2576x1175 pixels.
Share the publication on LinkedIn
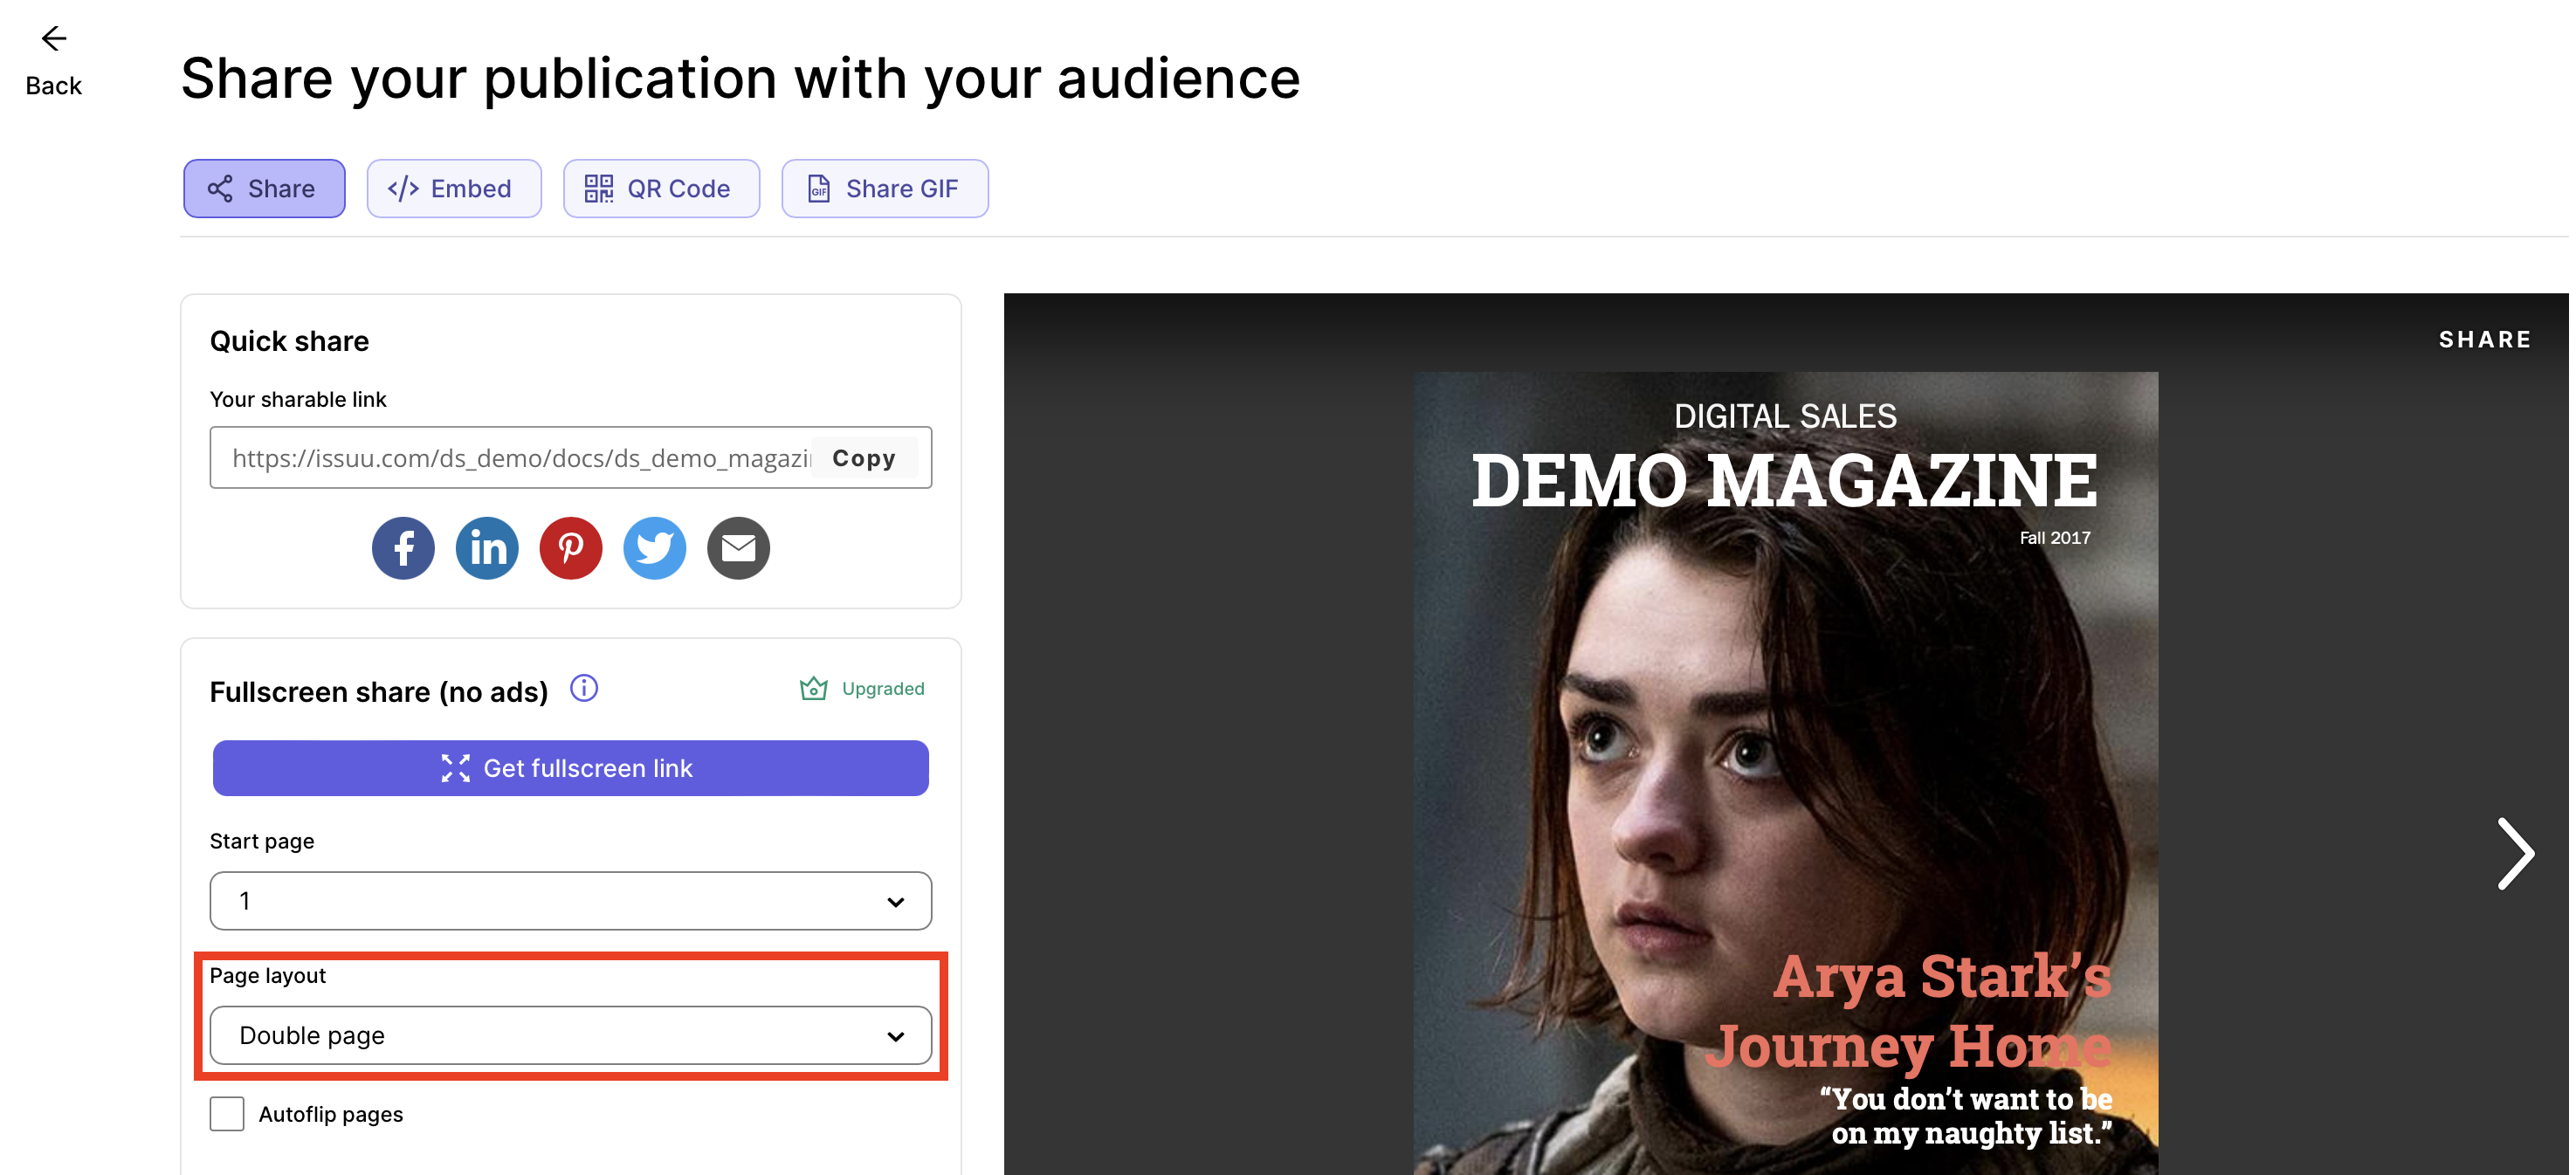pyautogui.click(x=487, y=547)
